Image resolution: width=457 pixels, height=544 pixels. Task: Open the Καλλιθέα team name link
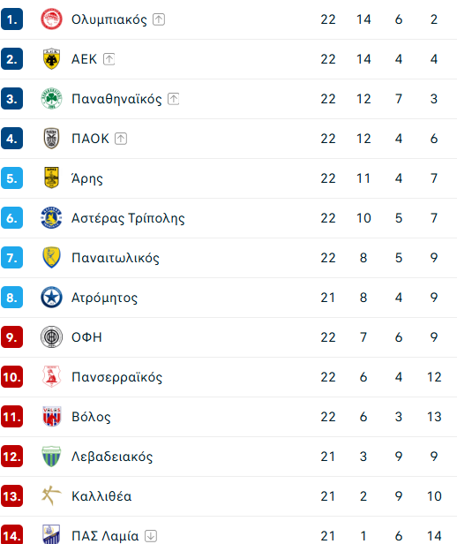pos(101,496)
